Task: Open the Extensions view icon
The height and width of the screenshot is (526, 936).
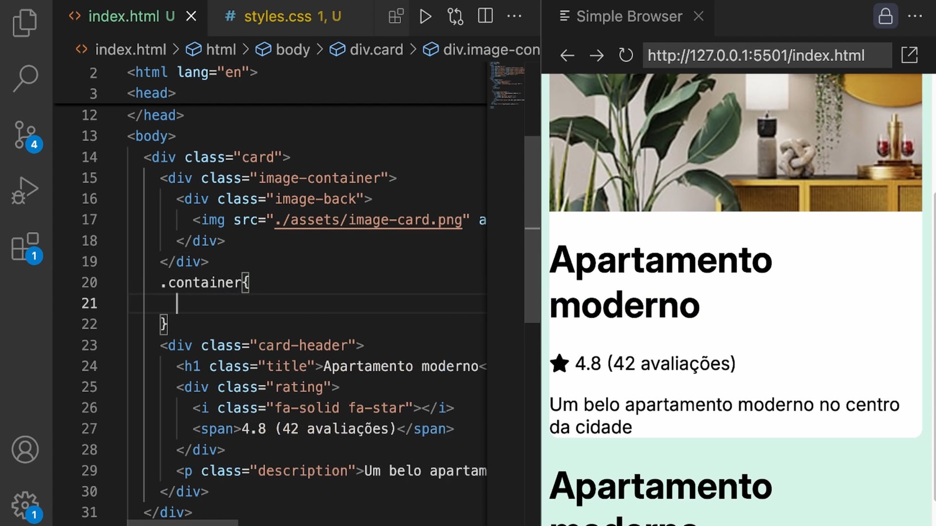Action: pyautogui.click(x=24, y=246)
